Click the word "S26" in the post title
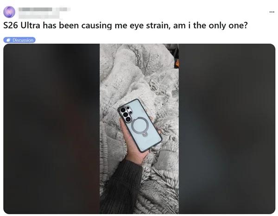 pyautogui.click(x=11, y=25)
